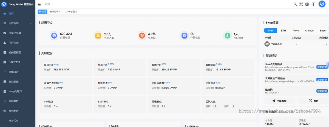Click the 团队节点 40% card
The height and width of the screenshot is (127, 329).
[x=228, y=85]
